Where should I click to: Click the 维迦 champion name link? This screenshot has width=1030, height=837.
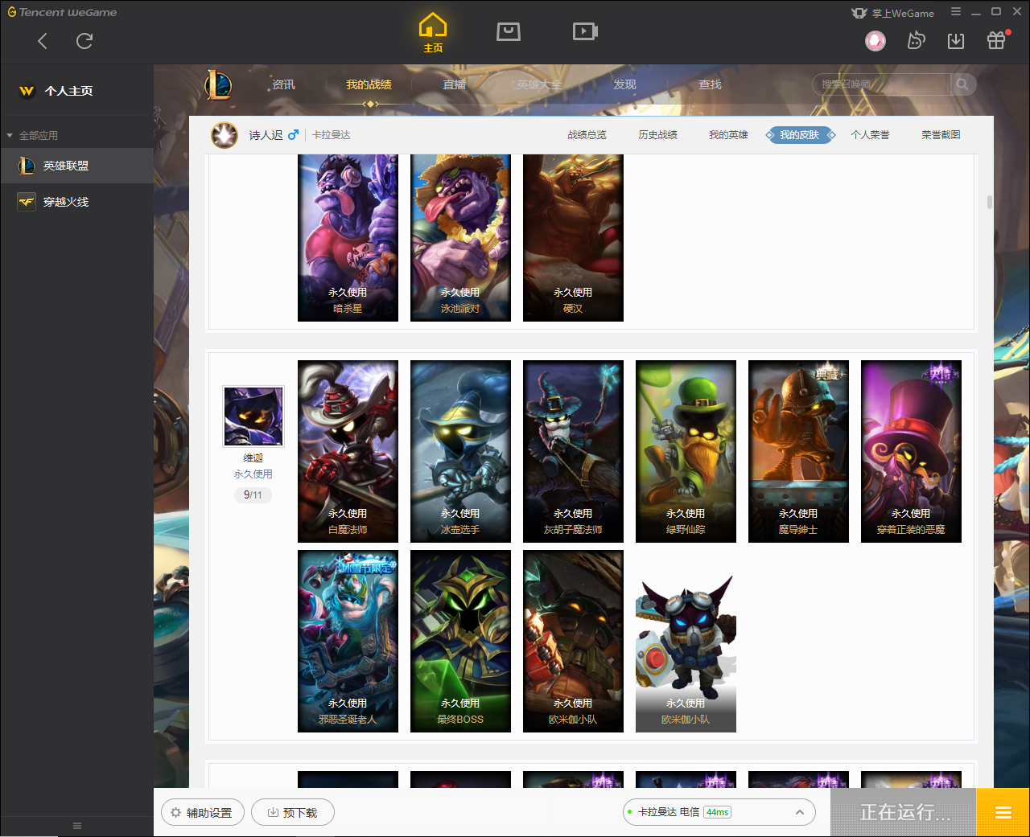pyautogui.click(x=253, y=457)
